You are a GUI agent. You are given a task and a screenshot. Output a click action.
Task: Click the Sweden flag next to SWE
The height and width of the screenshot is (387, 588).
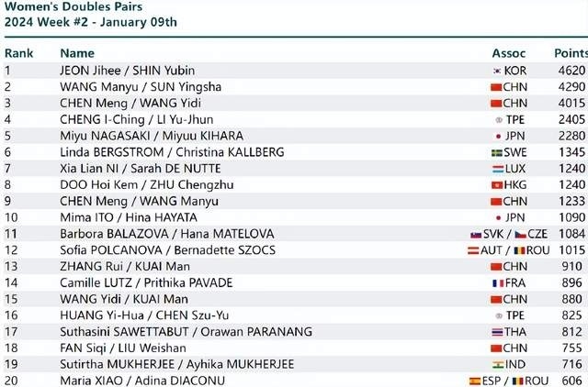click(x=496, y=153)
